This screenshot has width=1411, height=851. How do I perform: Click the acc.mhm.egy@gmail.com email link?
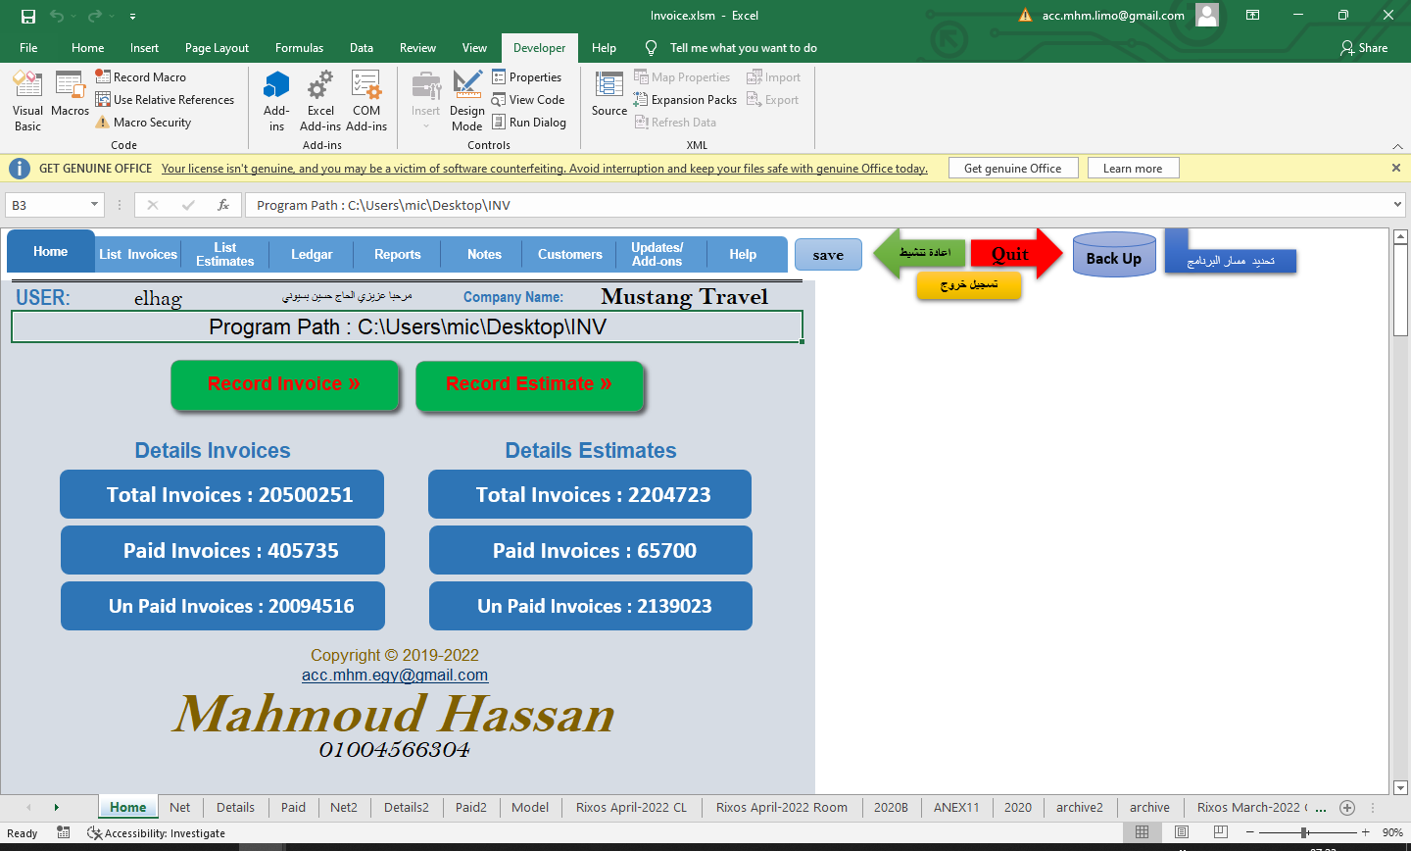click(x=394, y=675)
